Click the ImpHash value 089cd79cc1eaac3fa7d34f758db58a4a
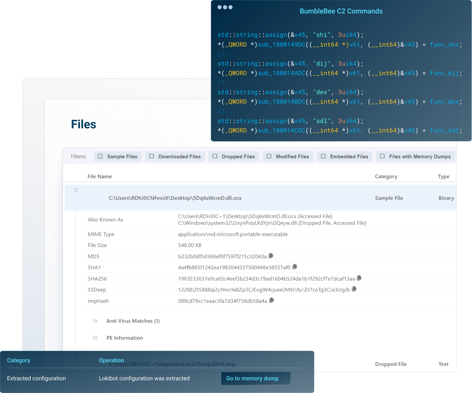 click(222, 301)
